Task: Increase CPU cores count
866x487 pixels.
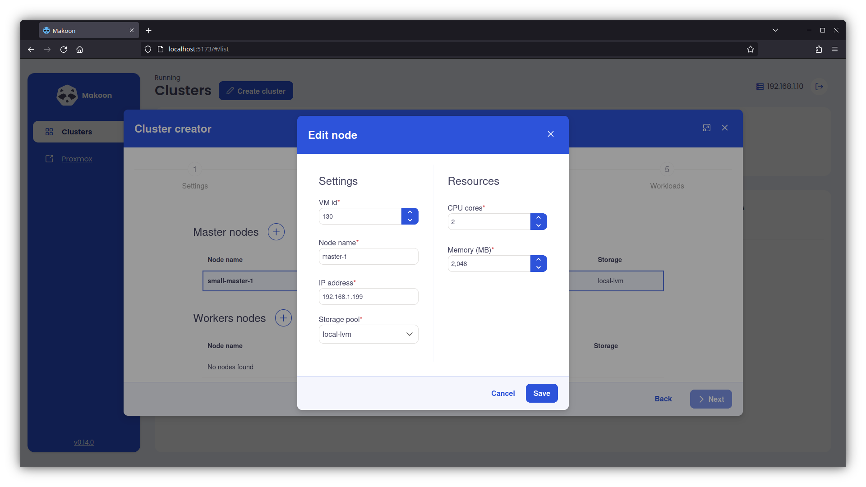Action: tap(538, 218)
